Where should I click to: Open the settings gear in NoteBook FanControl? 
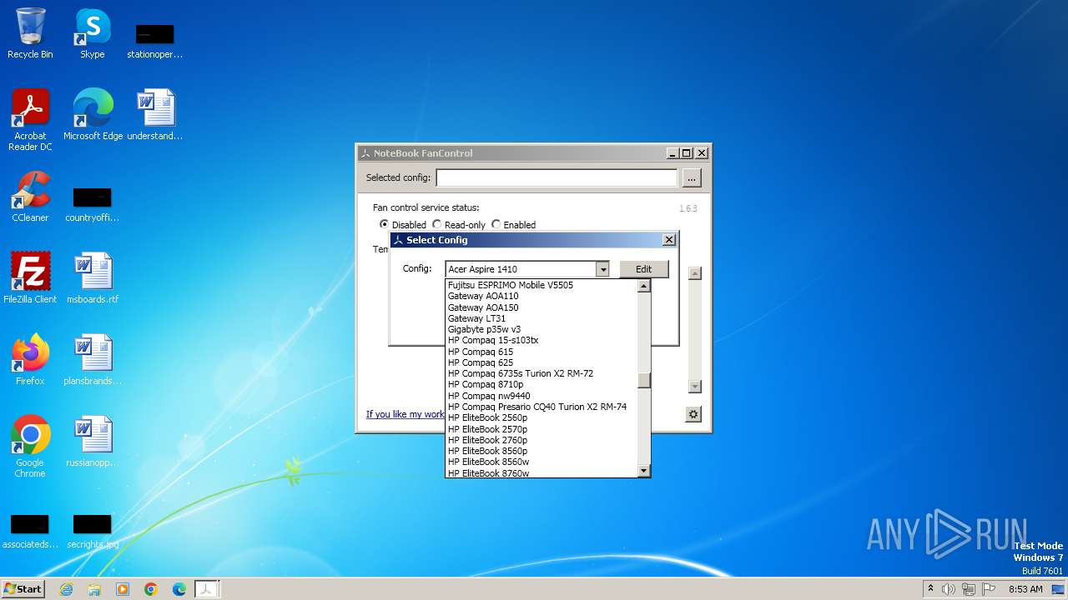coord(693,414)
